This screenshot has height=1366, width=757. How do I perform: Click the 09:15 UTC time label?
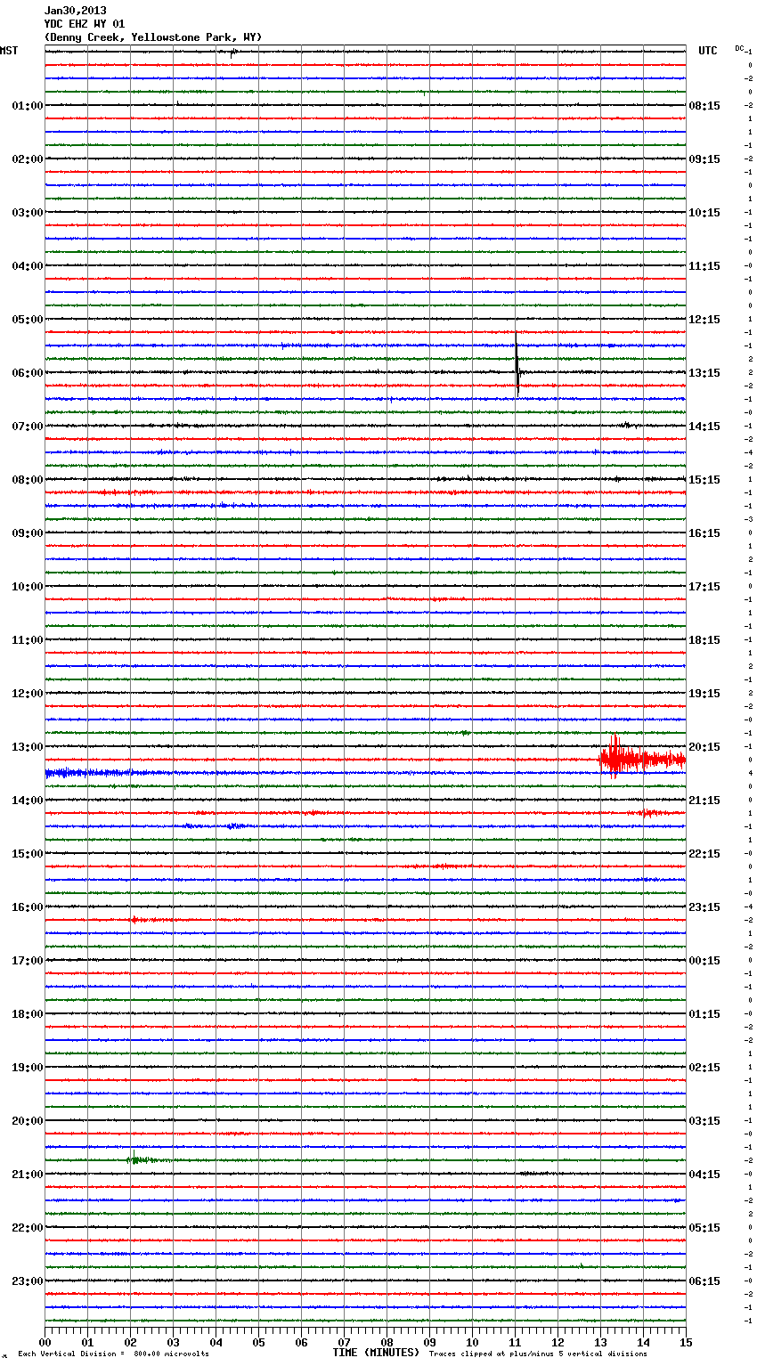[704, 159]
